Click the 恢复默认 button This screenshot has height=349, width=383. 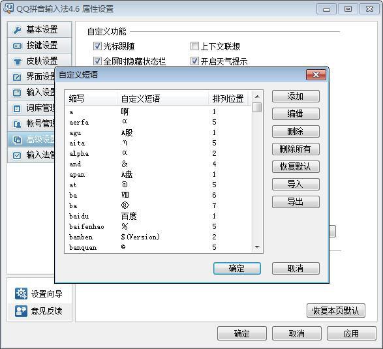coord(296,166)
